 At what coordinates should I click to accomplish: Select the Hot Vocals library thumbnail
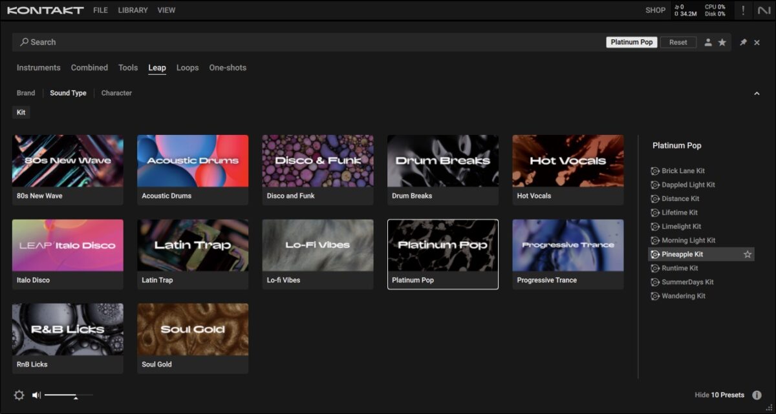(568, 161)
